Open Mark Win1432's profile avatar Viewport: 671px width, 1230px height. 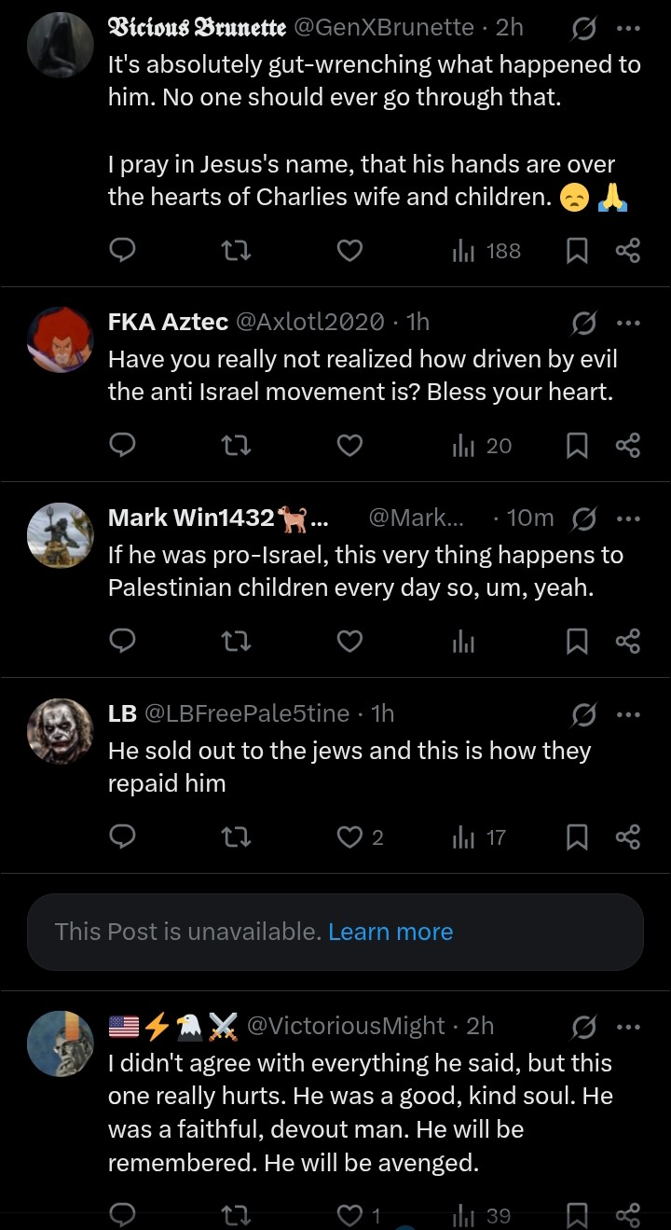pyautogui.click(x=61, y=535)
